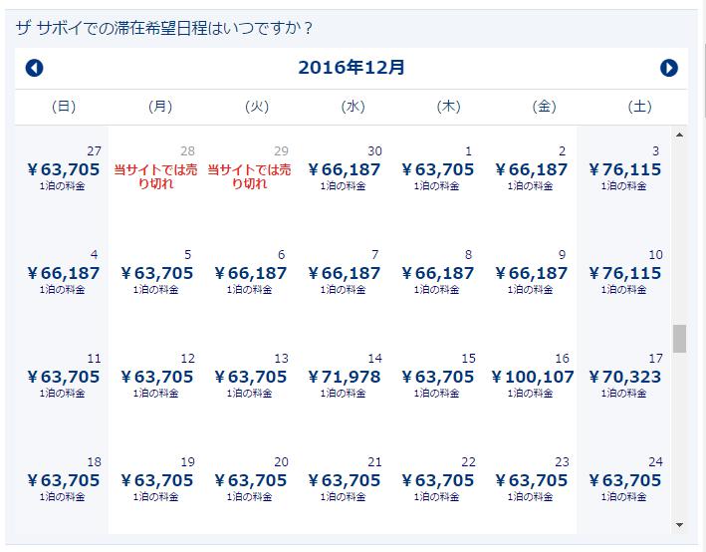Pick December 24 Saturday rate
The width and height of the screenshot is (706, 552).
coord(625,480)
